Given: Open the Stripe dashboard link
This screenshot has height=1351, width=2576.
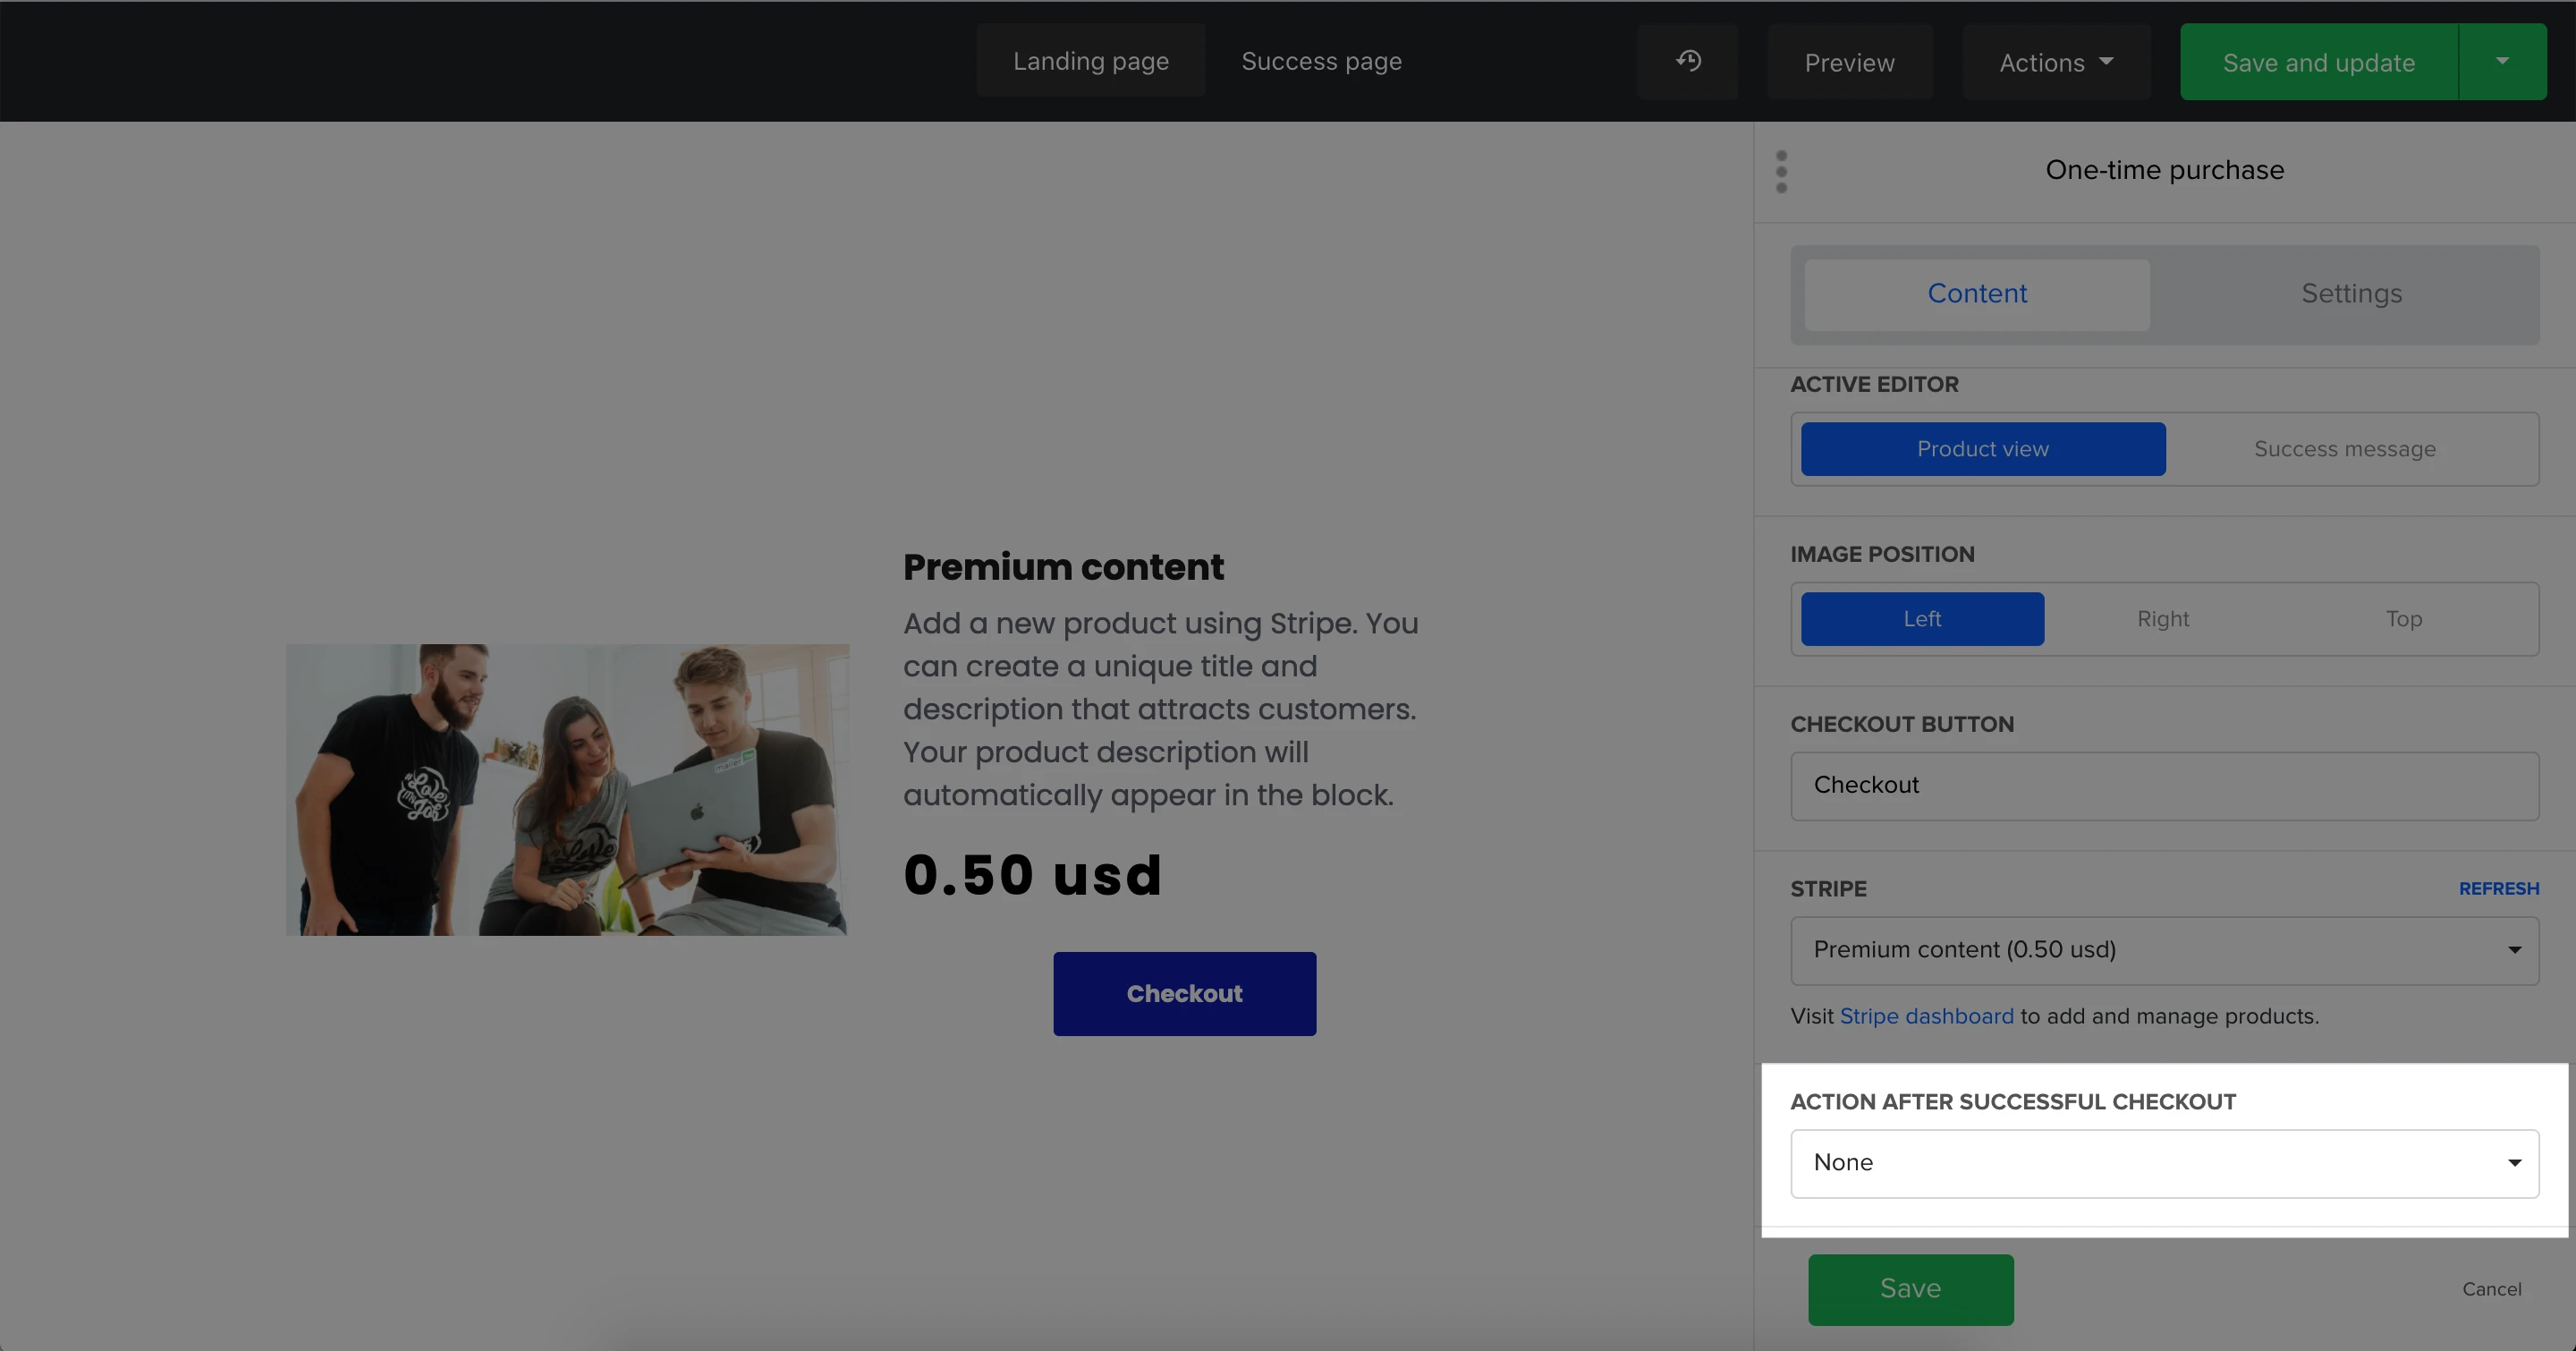Looking at the screenshot, I should (1926, 1016).
